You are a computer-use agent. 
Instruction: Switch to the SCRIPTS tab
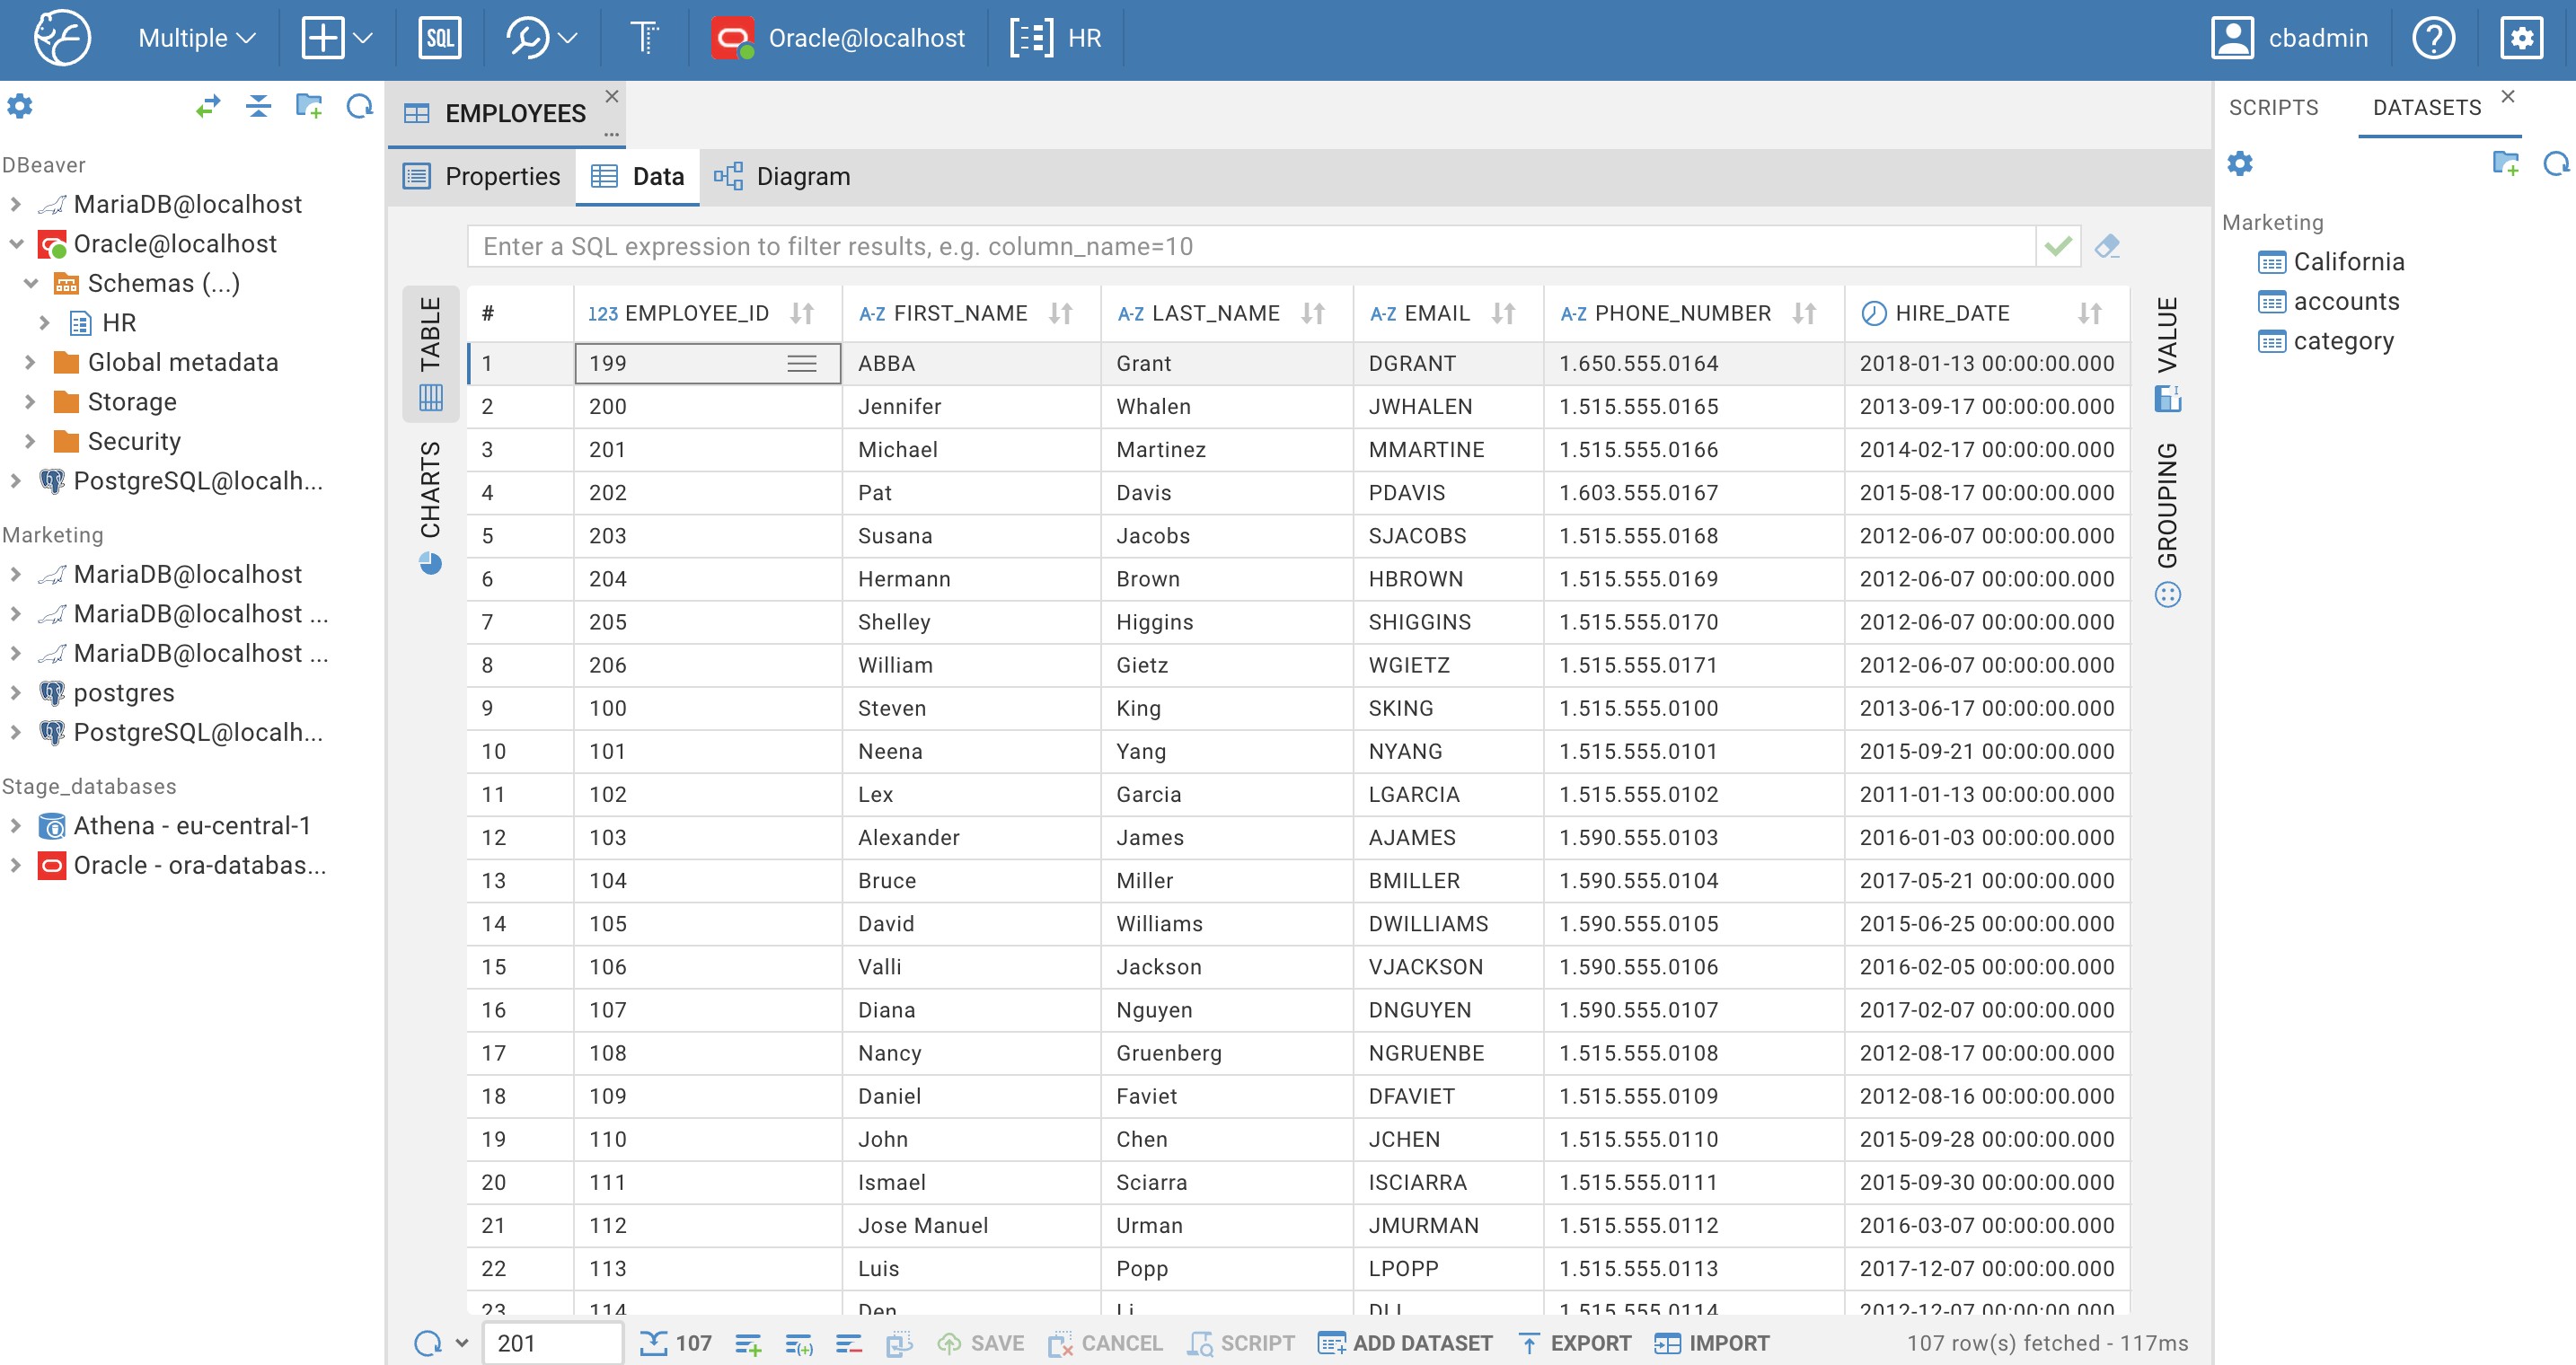[2273, 107]
